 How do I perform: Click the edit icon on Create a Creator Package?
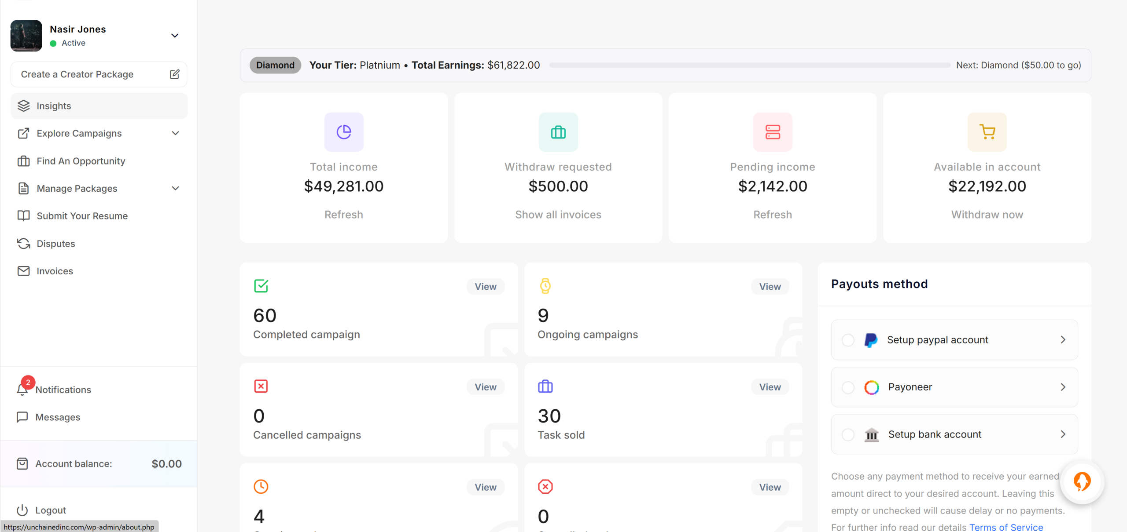click(175, 74)
